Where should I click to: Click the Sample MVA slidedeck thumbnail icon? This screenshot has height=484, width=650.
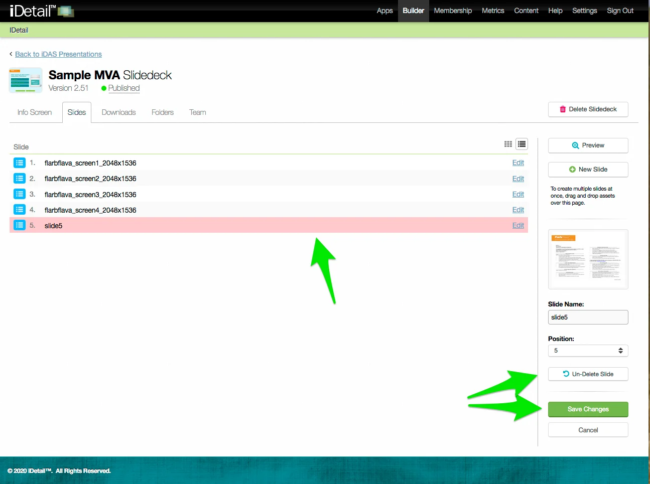26,80
